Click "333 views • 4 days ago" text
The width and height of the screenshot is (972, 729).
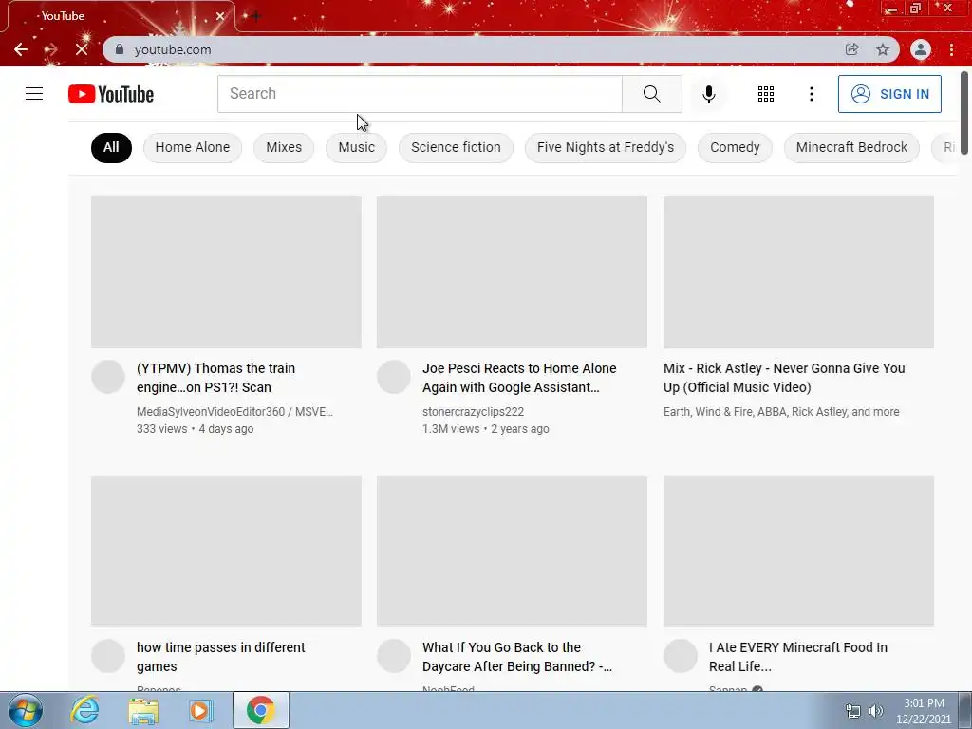[x=195, y=429]
